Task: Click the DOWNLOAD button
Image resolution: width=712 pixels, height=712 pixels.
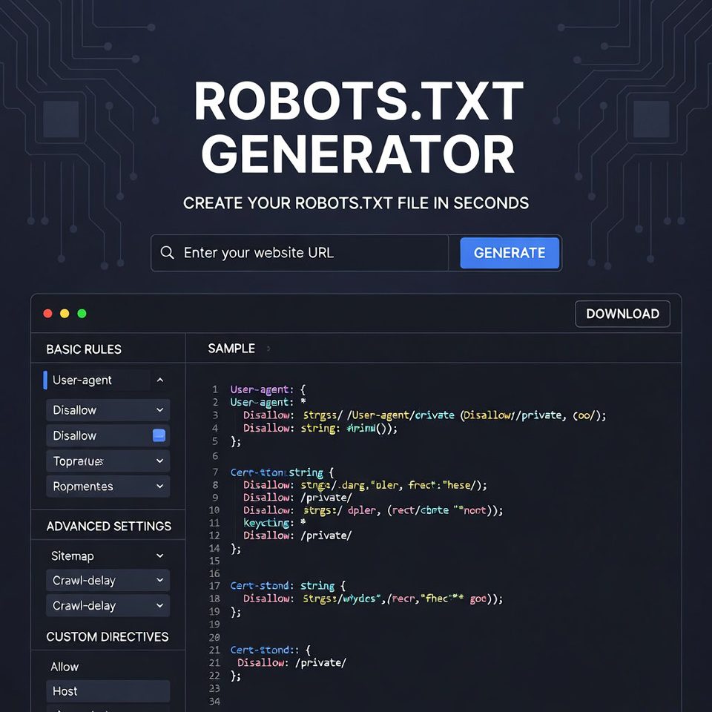Action: [622, 314]
